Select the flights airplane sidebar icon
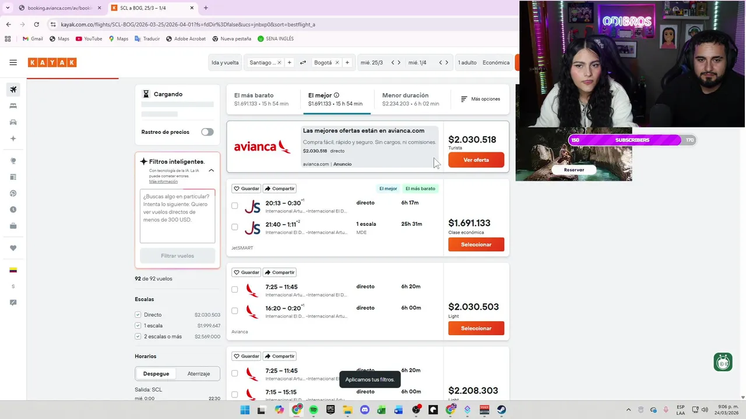The image size is (746, 419). pyautogui.click(x=13, y=90)
